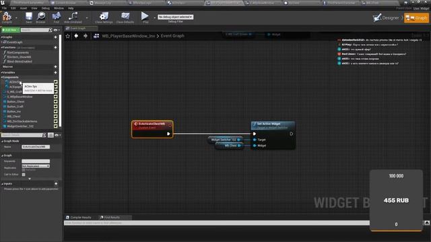Open the File menu
The image size is (431, 242).
pyautogui.click(x=5, y=8)
